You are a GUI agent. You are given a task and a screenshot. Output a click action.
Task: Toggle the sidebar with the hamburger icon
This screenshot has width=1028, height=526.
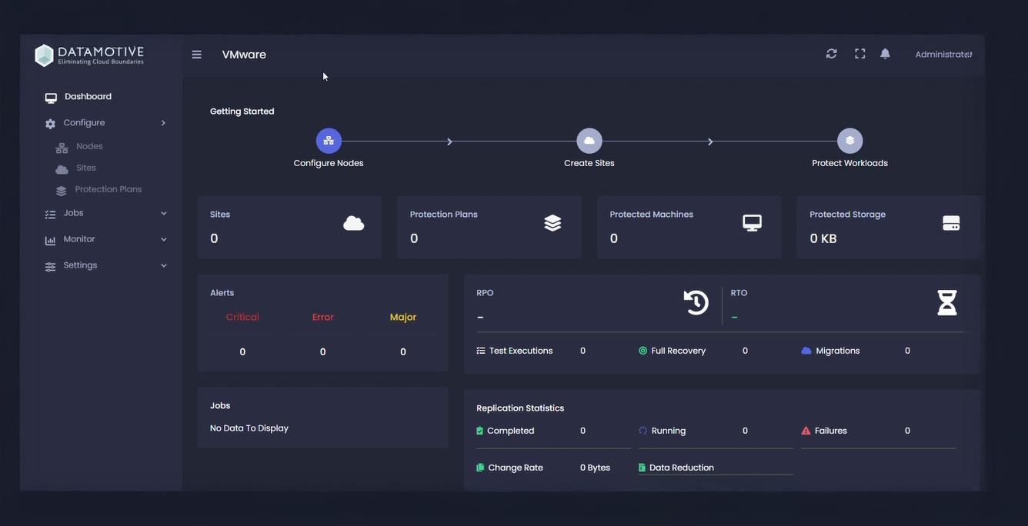point(196,54)
